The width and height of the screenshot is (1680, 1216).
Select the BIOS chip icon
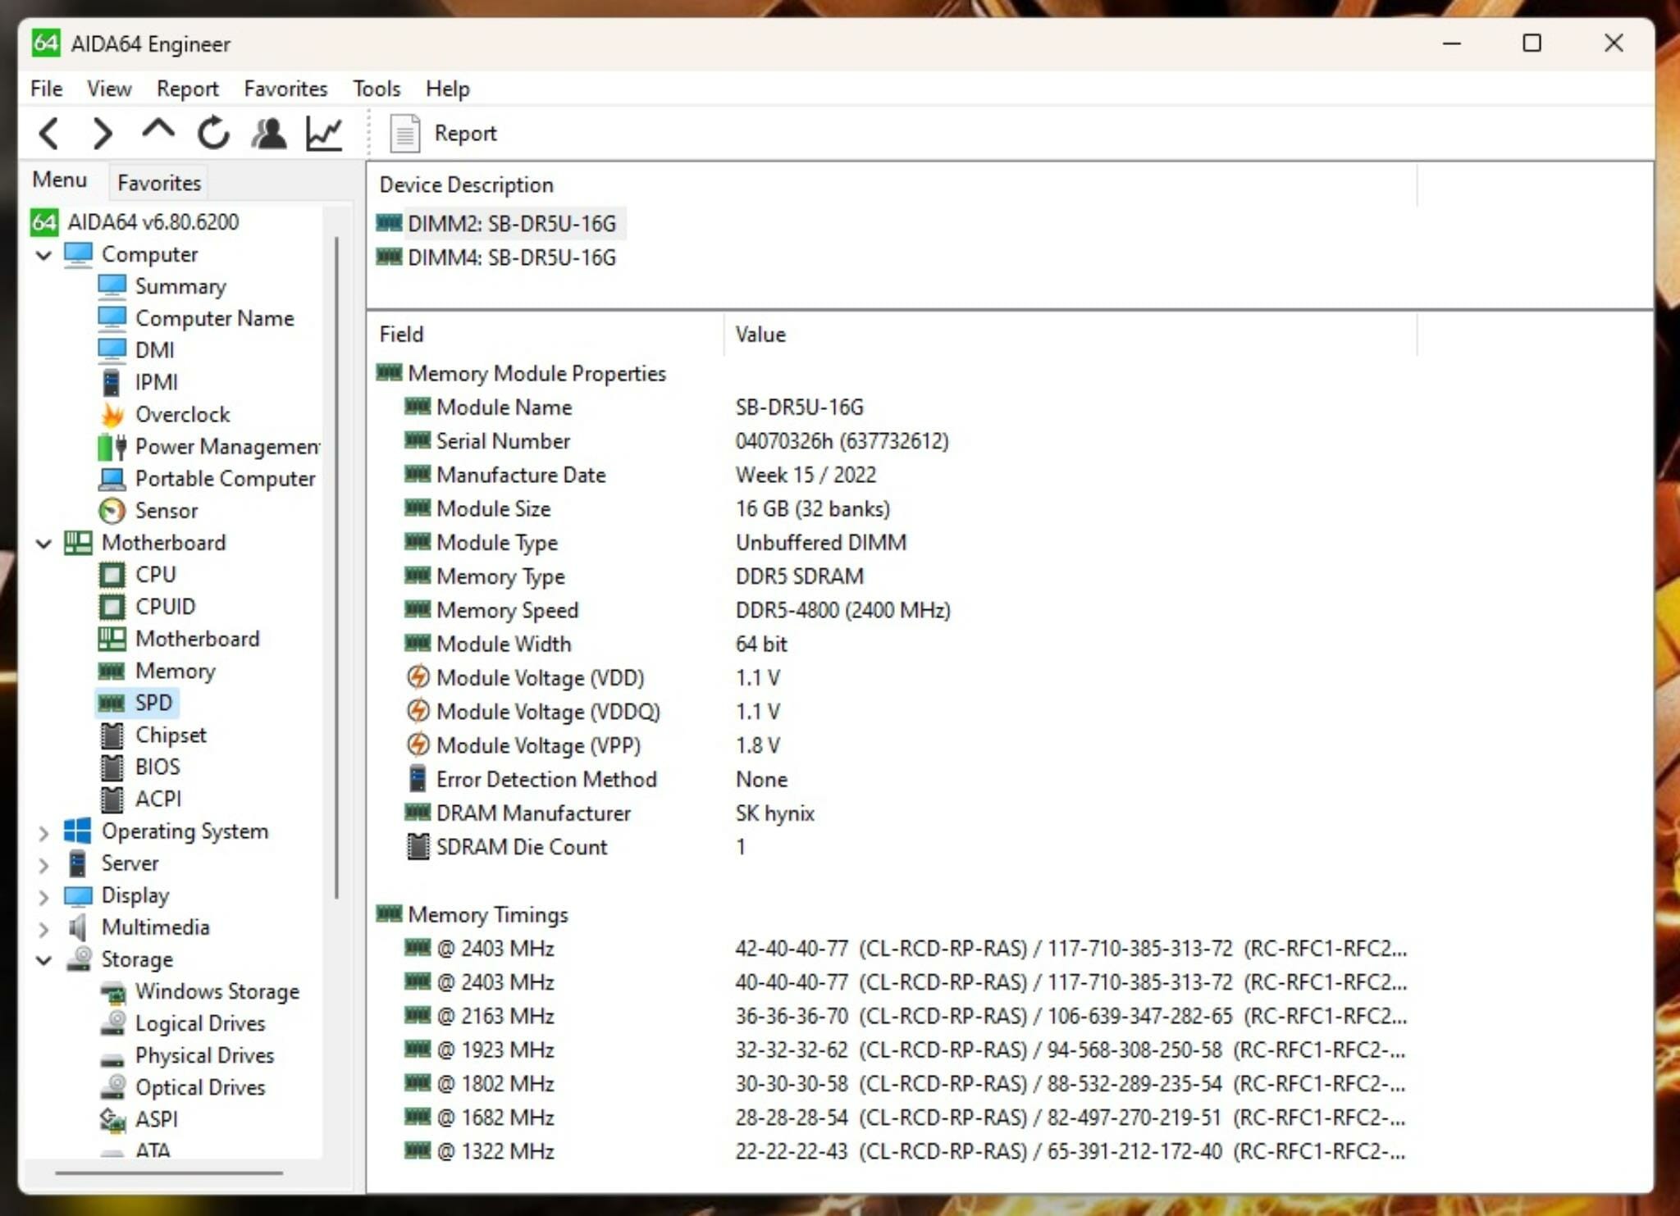[x=112, y=767]
